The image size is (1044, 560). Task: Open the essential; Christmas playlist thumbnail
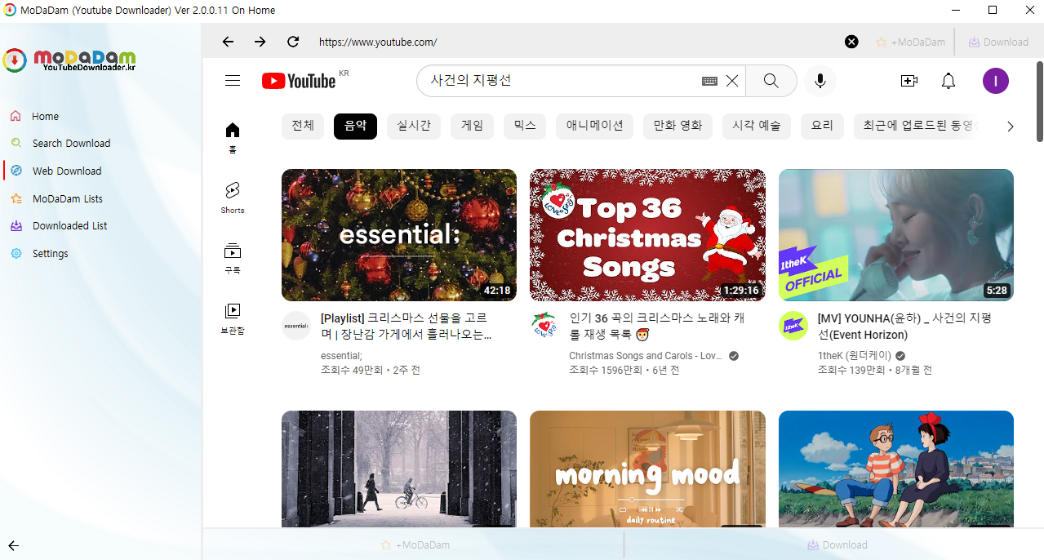pyautogui.click(x=399, y=235)
